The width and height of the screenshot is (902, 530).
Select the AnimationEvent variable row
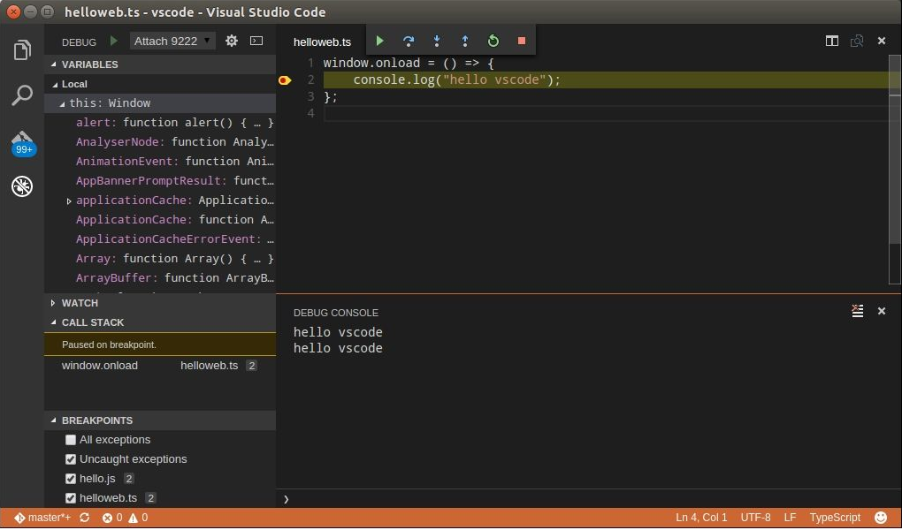[160, 162]
